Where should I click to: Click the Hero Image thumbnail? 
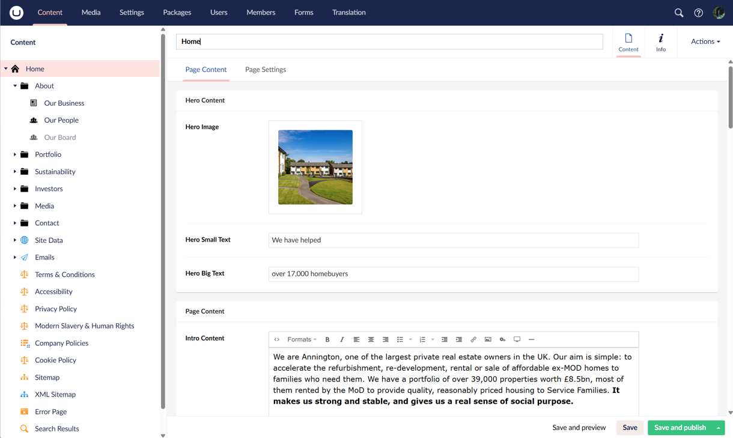[315, 167]
